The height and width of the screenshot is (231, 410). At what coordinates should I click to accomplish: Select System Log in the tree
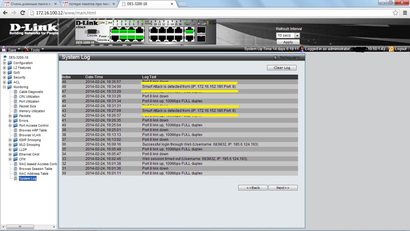[28, 178]
